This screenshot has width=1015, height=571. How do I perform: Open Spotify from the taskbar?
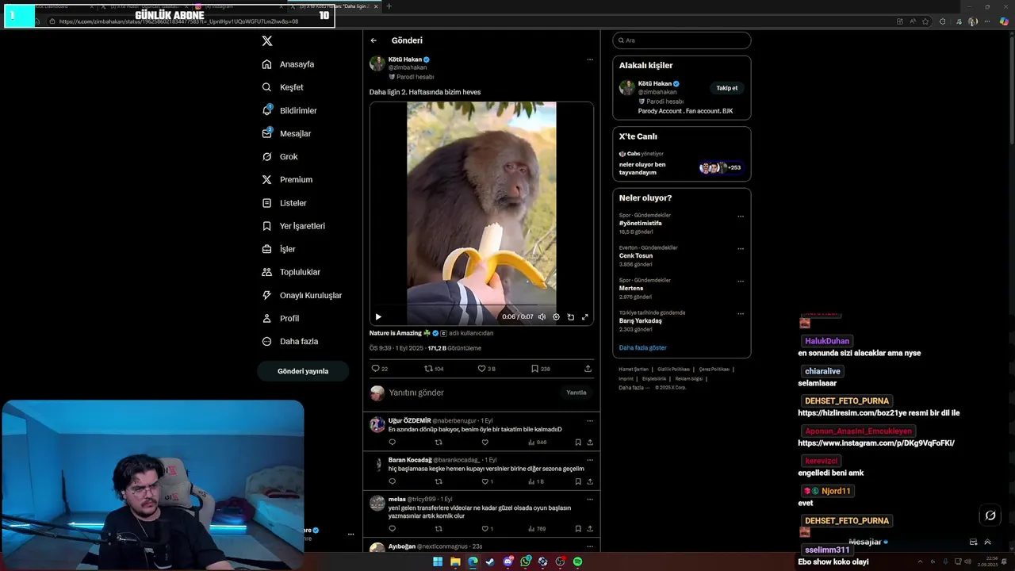(577, 561)
